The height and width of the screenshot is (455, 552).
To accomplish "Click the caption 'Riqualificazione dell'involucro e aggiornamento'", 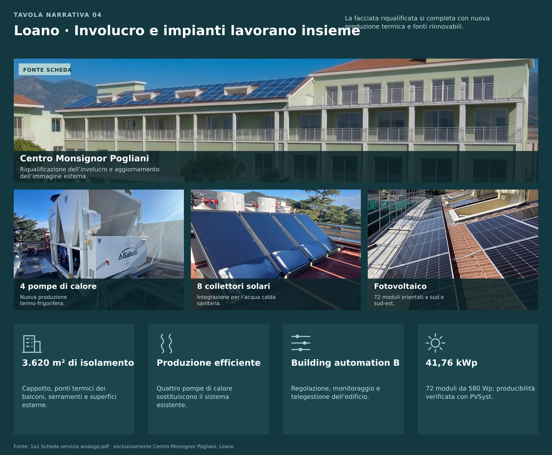I will pos(90,173).
